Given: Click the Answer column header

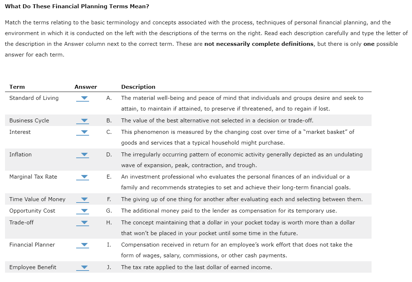Looking at the screenshot, I should (85, 87).
